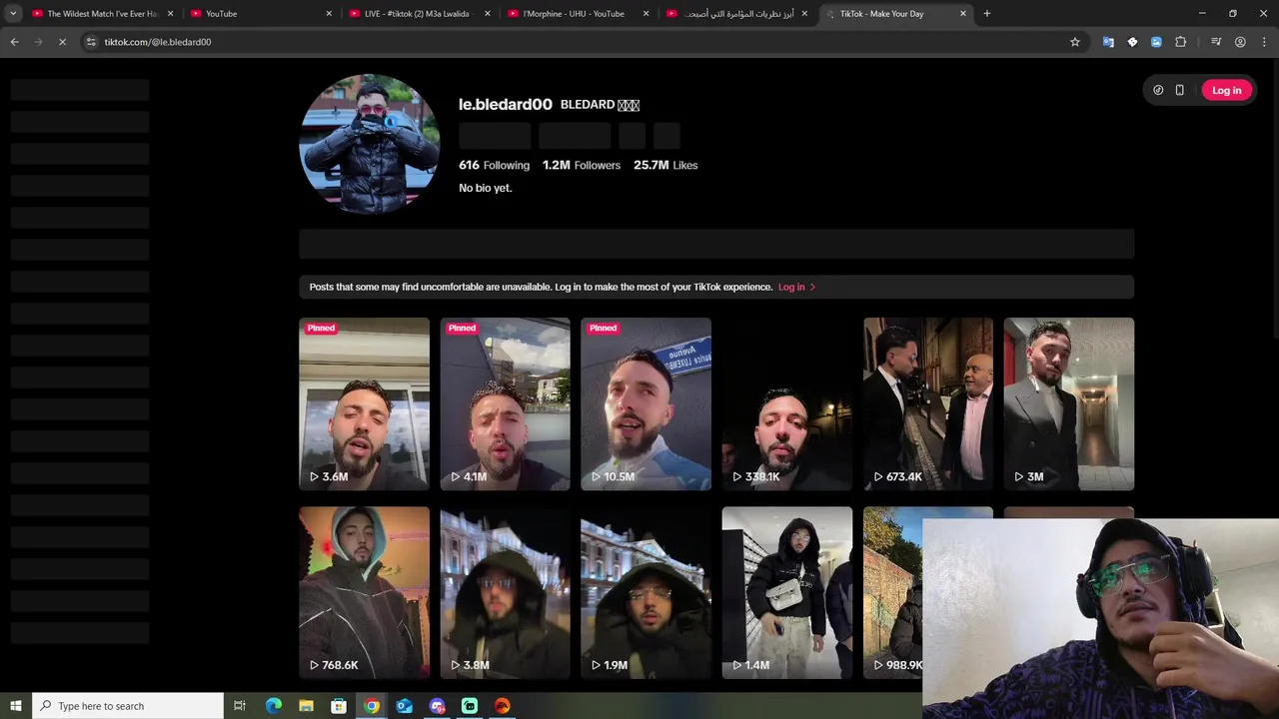
Task: Open a new browser tab
Action: pyautogui.click(x=987, y=14)
